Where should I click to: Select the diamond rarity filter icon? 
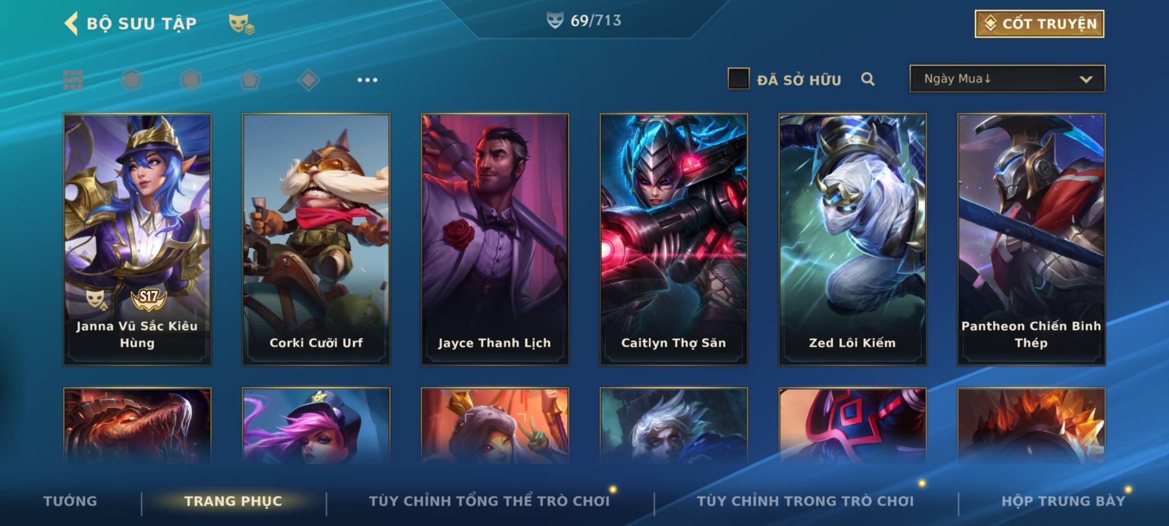click(x=308, y=80)
